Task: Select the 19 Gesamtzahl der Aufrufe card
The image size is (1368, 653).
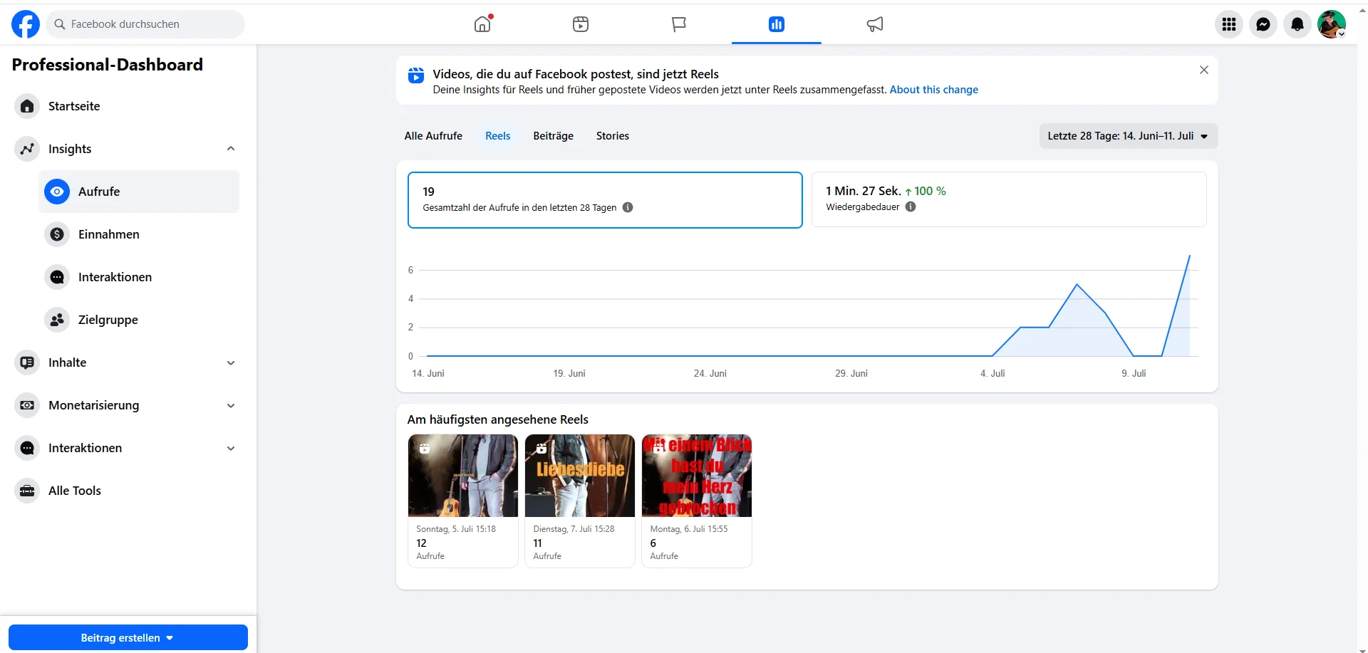Action: point(605,200)
